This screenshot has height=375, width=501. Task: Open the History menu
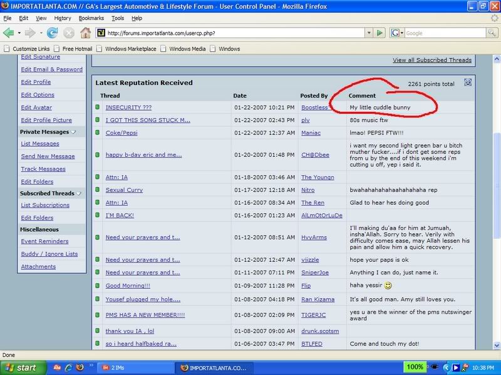click(x=63, y=19)
